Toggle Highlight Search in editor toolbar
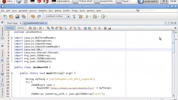This screenshot has width=178, height=100. 61,28
